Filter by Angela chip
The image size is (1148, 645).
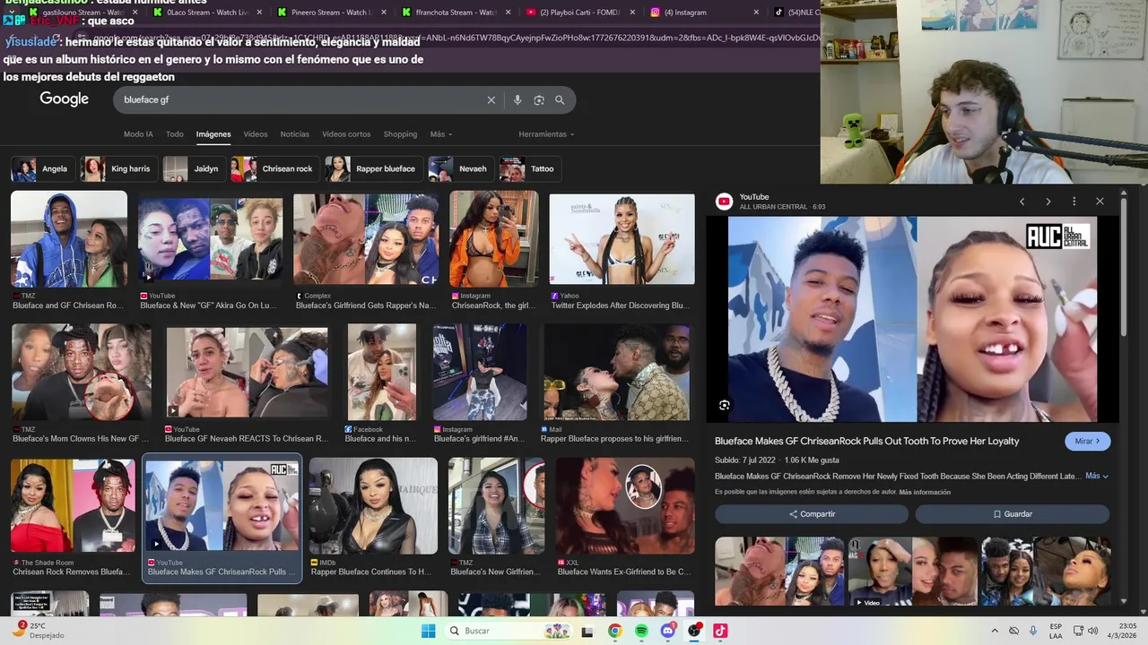pos(43,168)
